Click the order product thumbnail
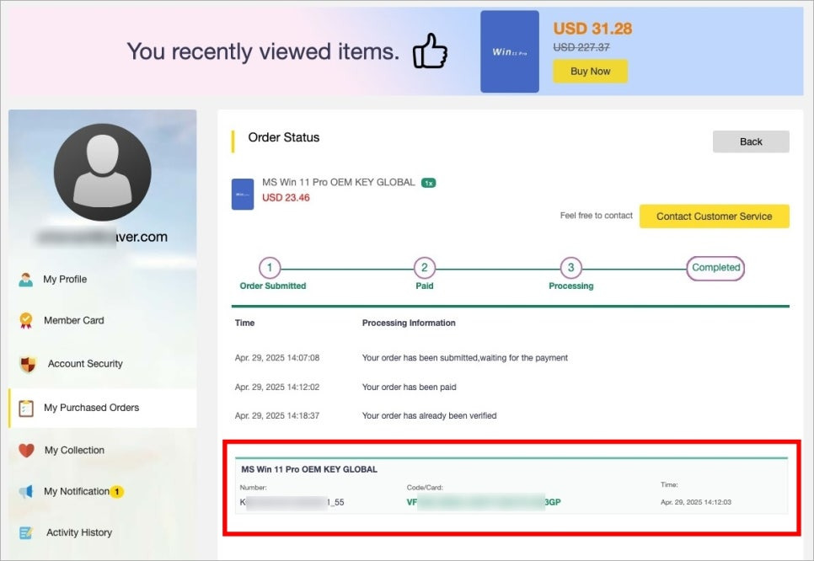The width and height of the screenshot is (814, 561). point(243,194)
